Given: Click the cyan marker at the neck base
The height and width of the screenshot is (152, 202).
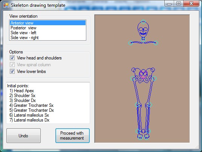Looking at the screenshot, I should tap(143, 40).
